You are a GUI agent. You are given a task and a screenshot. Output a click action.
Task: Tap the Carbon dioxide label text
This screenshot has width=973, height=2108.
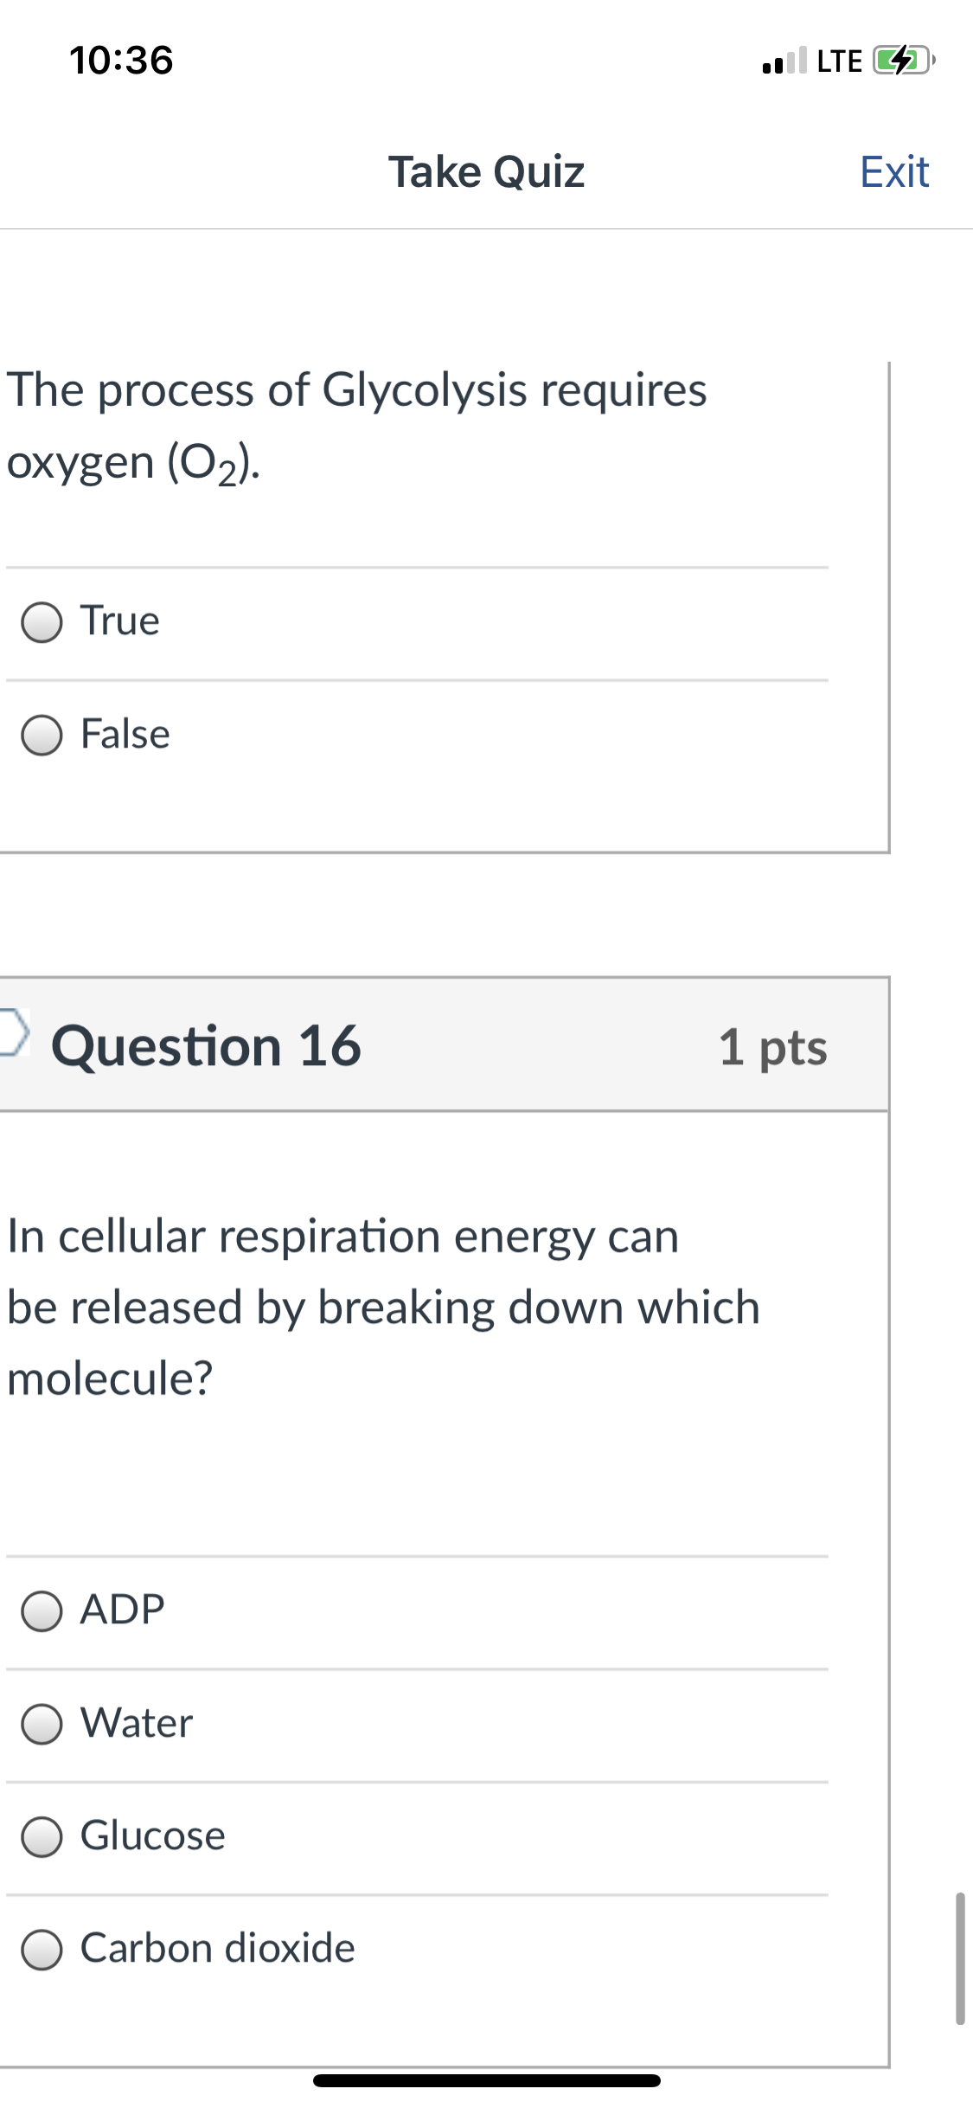coord(218,1948)
